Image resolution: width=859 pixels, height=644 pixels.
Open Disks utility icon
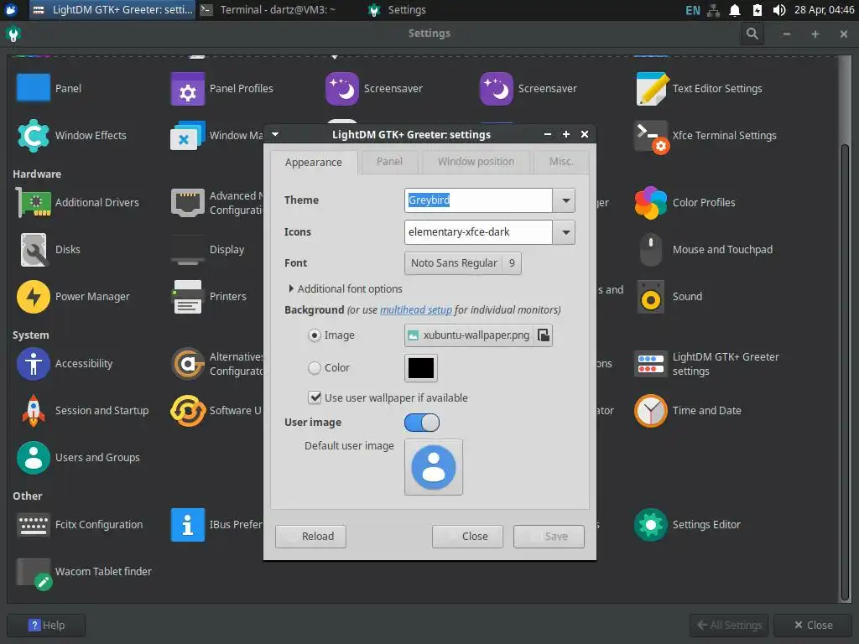pyautogui.click(x=34, y=250)
